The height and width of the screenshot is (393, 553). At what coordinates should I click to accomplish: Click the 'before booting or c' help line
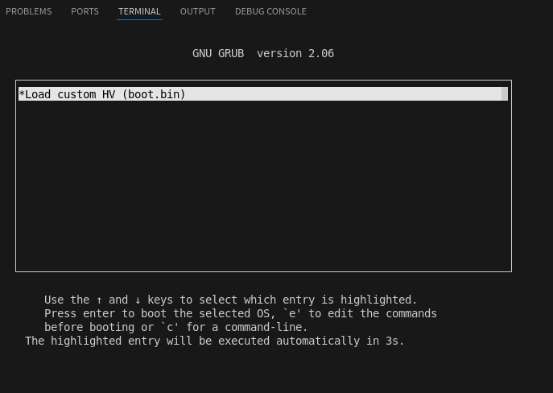pos(176,328)
